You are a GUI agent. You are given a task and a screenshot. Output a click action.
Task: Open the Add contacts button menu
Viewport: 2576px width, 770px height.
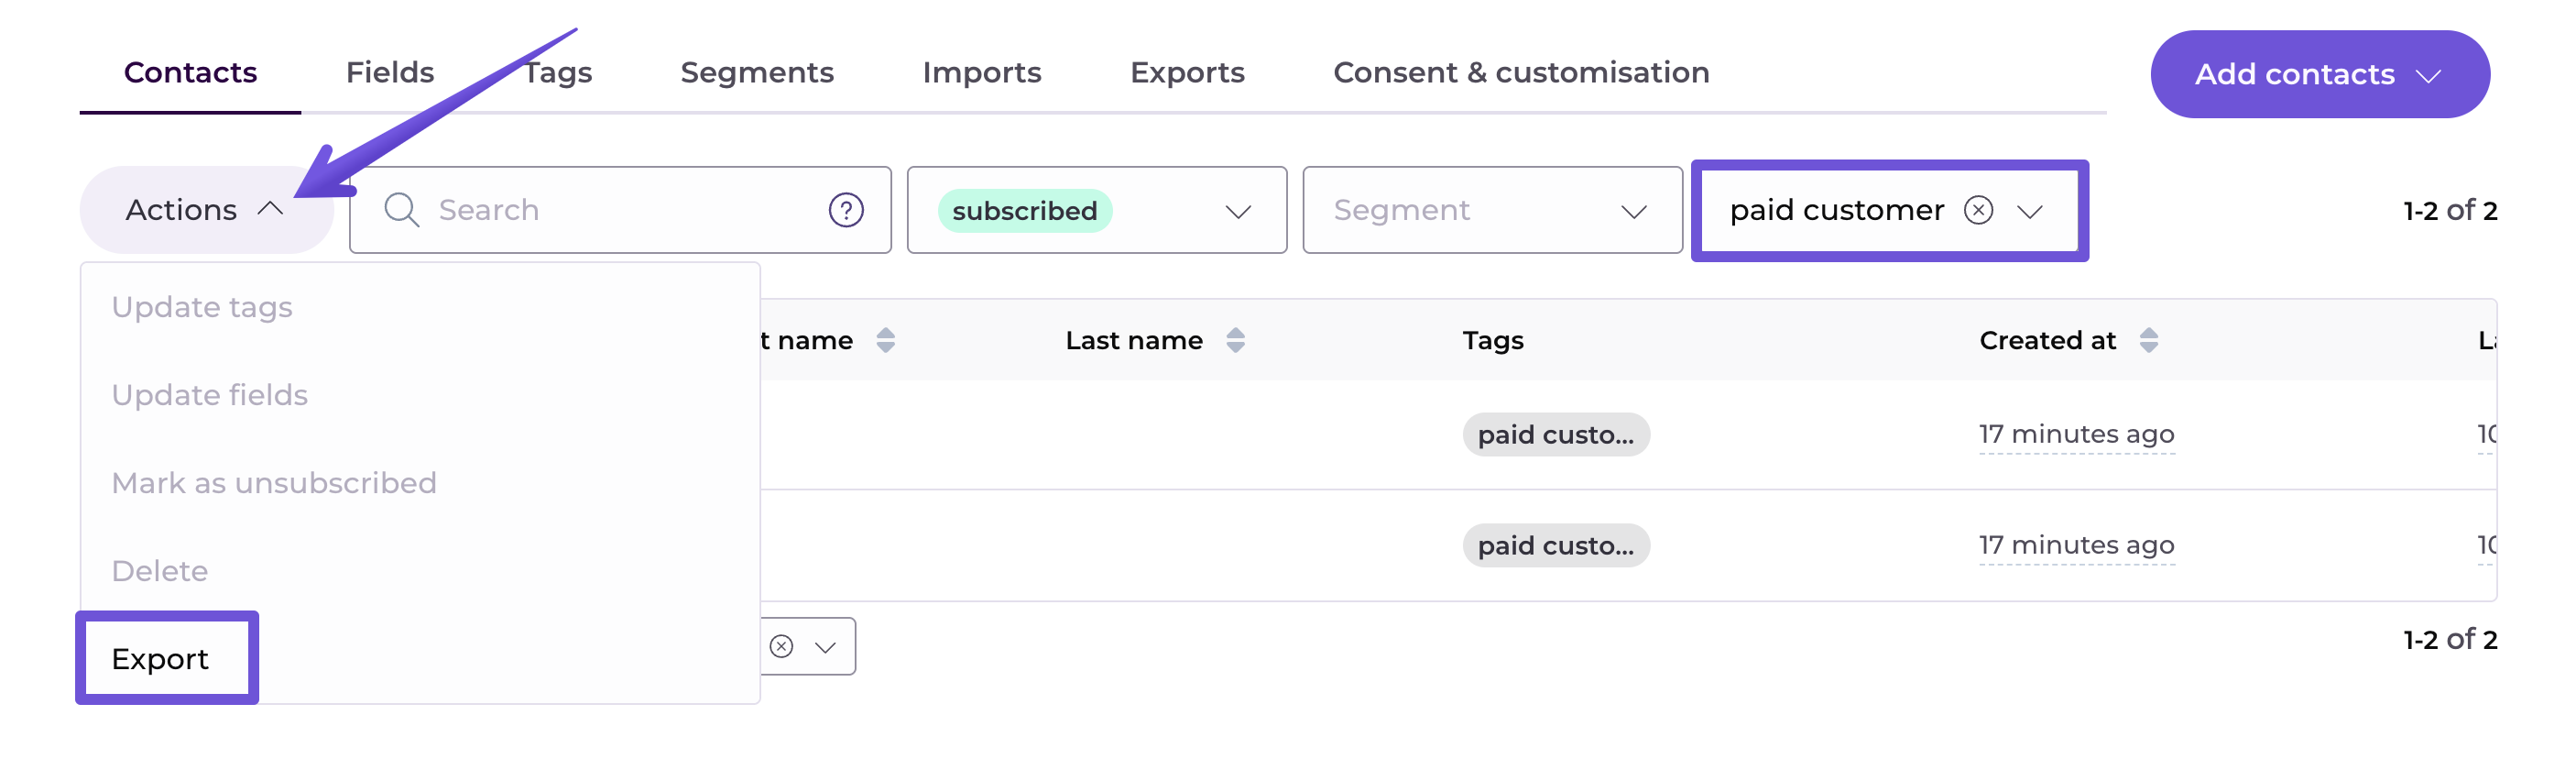[x=2319, y=74]
